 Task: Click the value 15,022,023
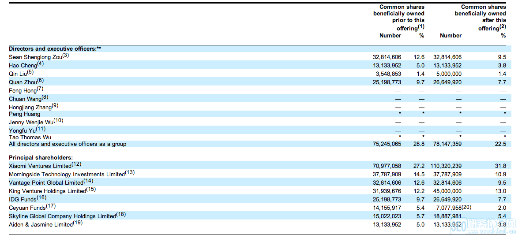click(x=387, y=216)
